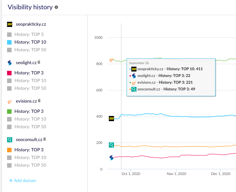Enable History: TOP 50 for seolight.cz
The image size is (236, 192).
(x=27, y=88)
